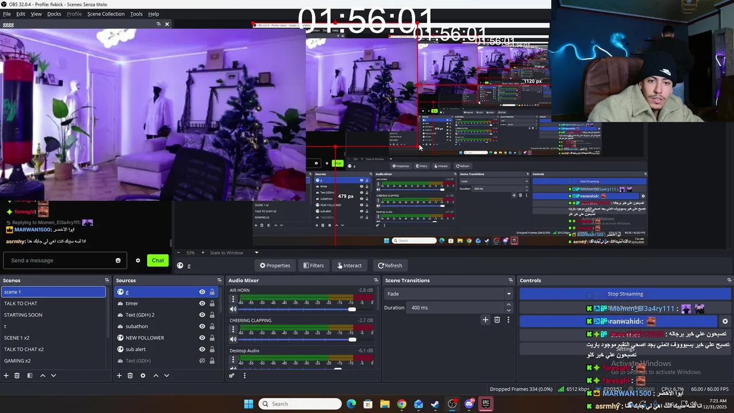This screenshot has width=734, height=413.
Task: Hide the subathon source
Action: coord(202,326)
